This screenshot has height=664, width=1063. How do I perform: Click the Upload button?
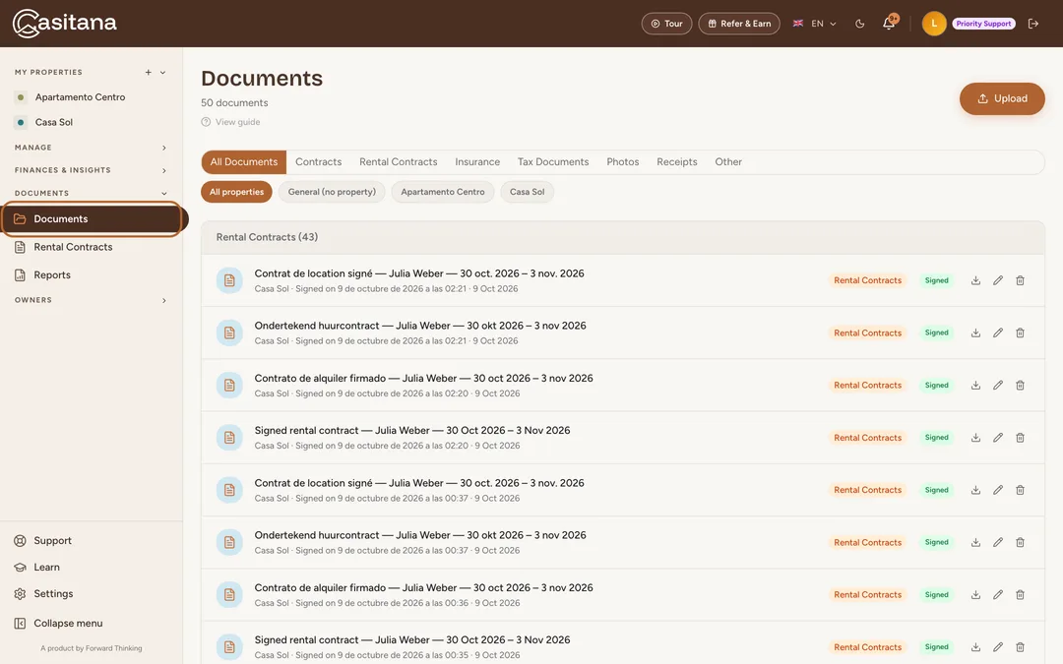[1002, 99]
